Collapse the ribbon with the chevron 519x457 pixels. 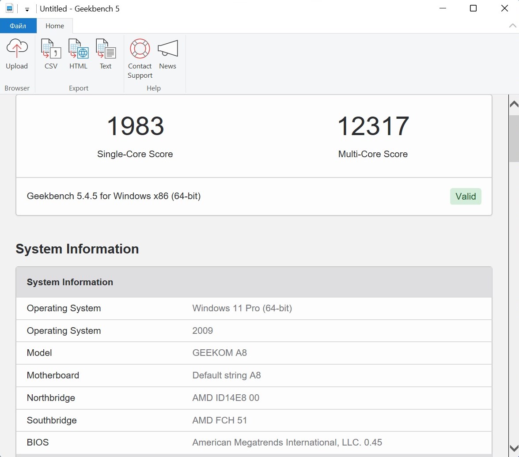tap(512, 26)
